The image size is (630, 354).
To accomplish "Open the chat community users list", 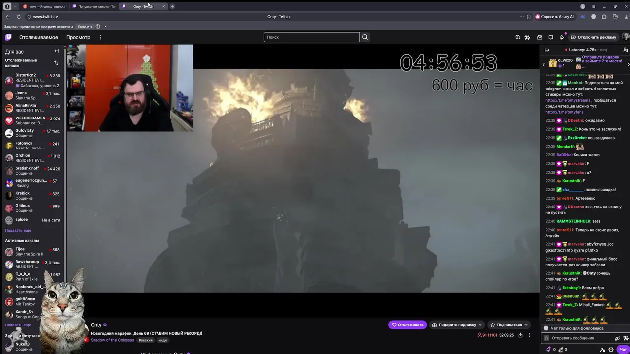I will point(626,50).
